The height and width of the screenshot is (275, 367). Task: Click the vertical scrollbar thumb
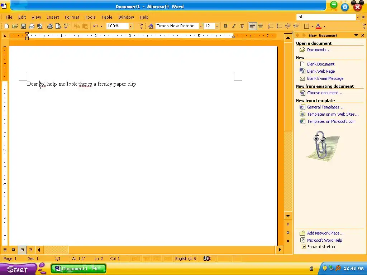click(x=288, y=86)
